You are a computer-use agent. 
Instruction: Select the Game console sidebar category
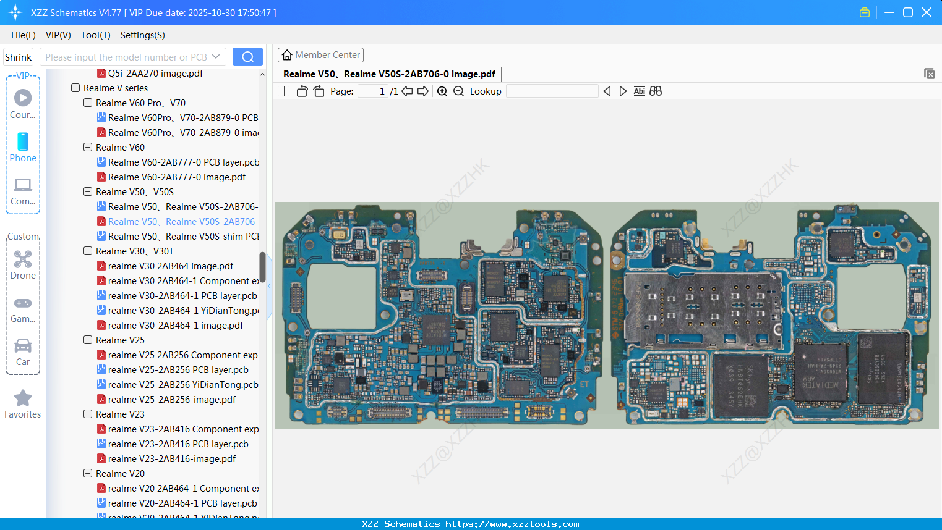[x=23, y=309]
